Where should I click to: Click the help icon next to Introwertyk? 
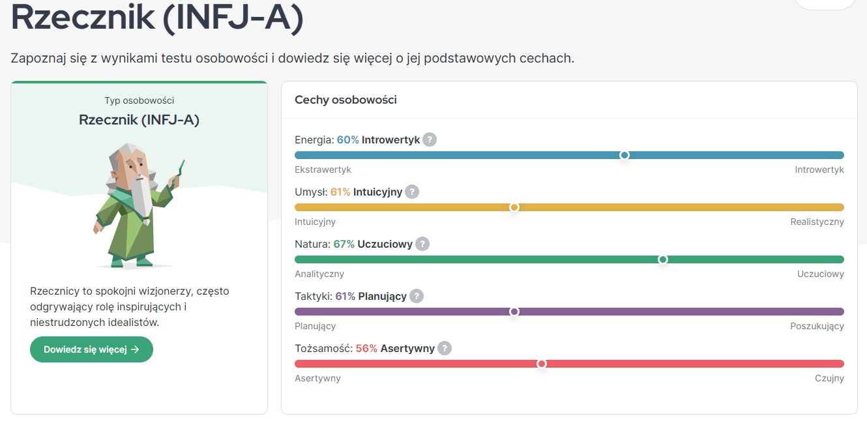pos(430,140)
